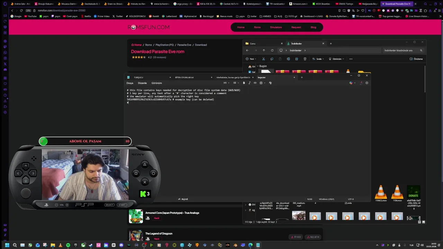
Task: Open the Copilot dropdown in Notepad
Action: [x=352, y=83]
